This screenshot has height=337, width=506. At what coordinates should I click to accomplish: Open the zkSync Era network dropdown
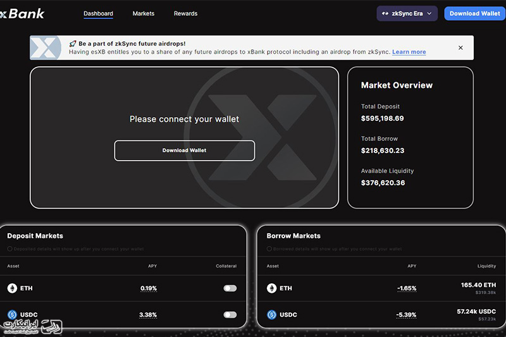pyautogui.click(x=407, y=13)
